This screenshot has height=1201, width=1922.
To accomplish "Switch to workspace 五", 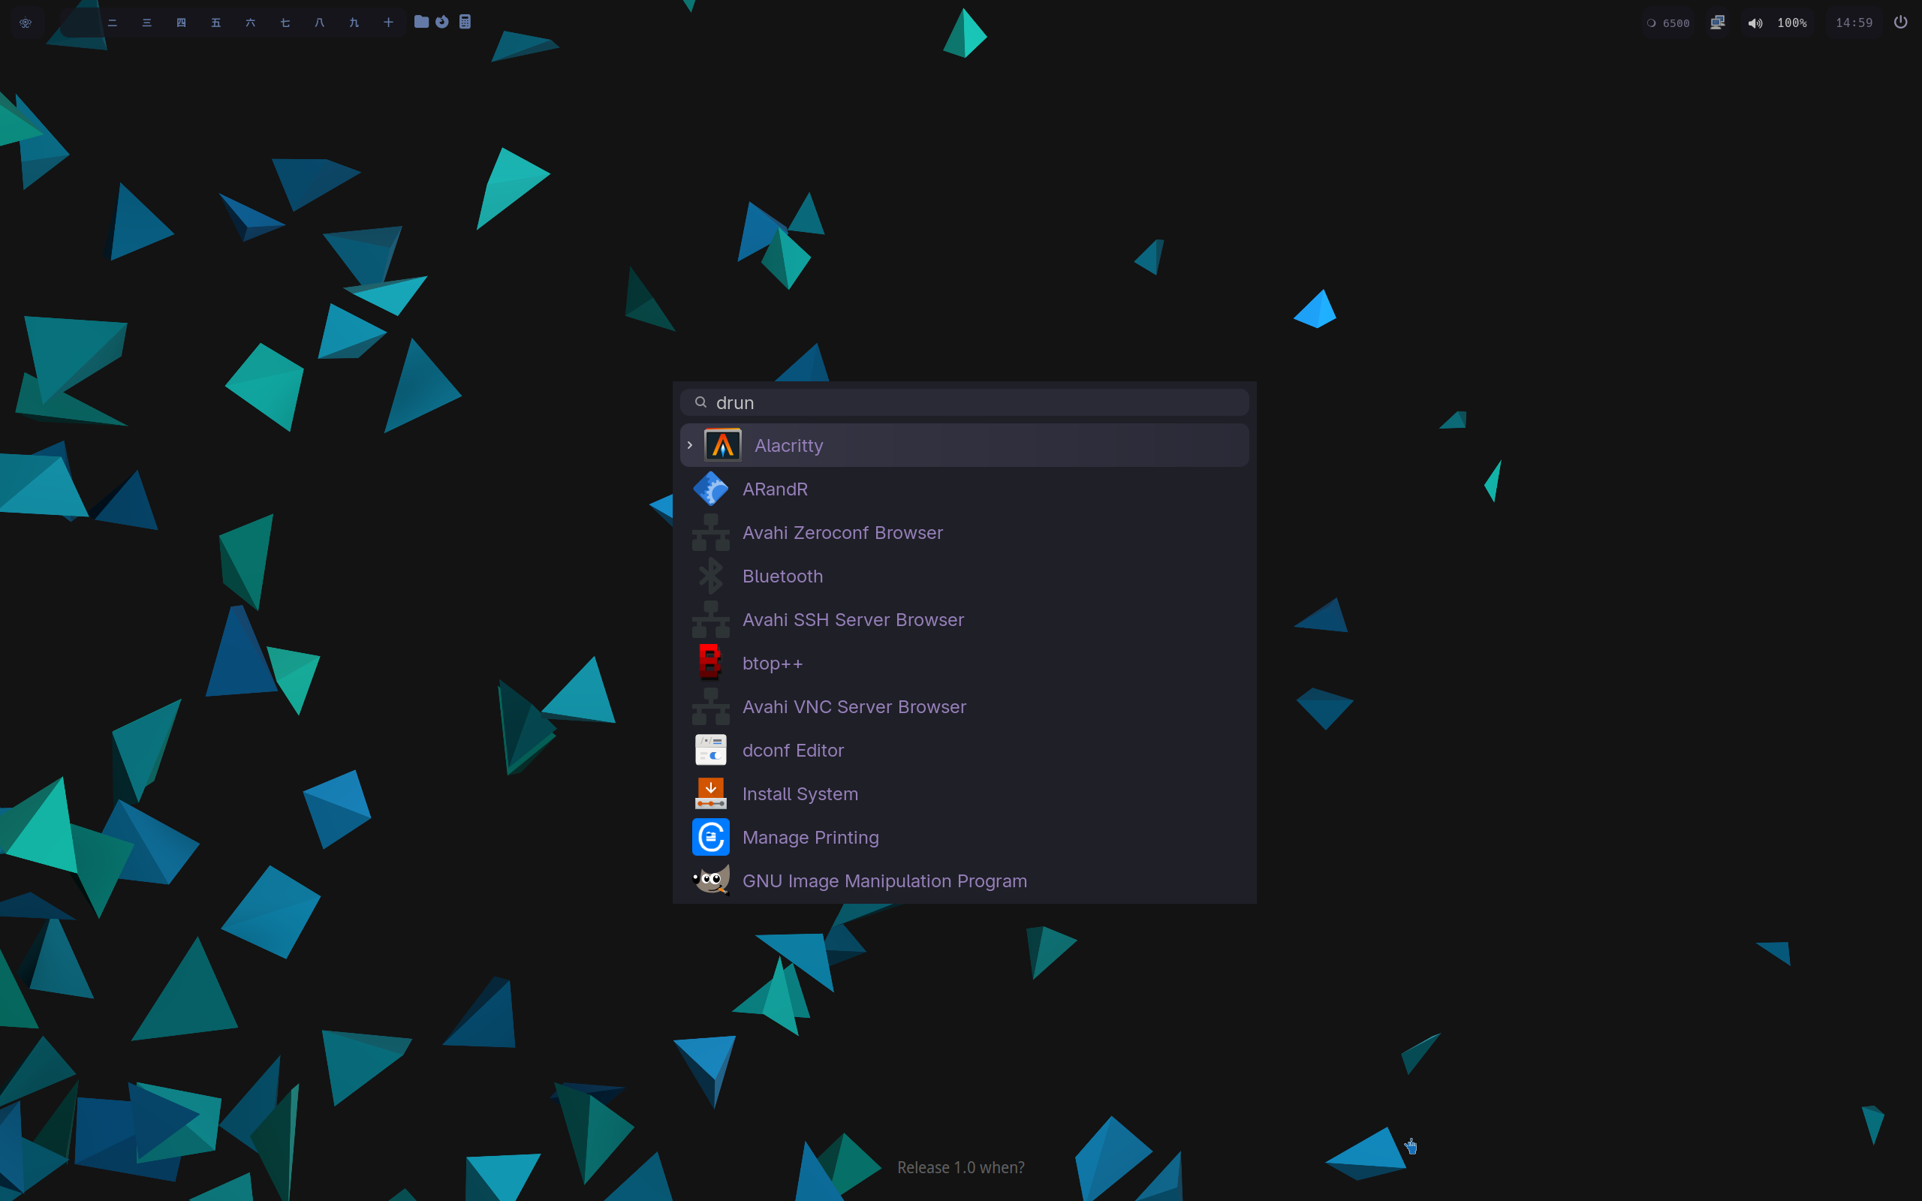I will pos(216,23).
